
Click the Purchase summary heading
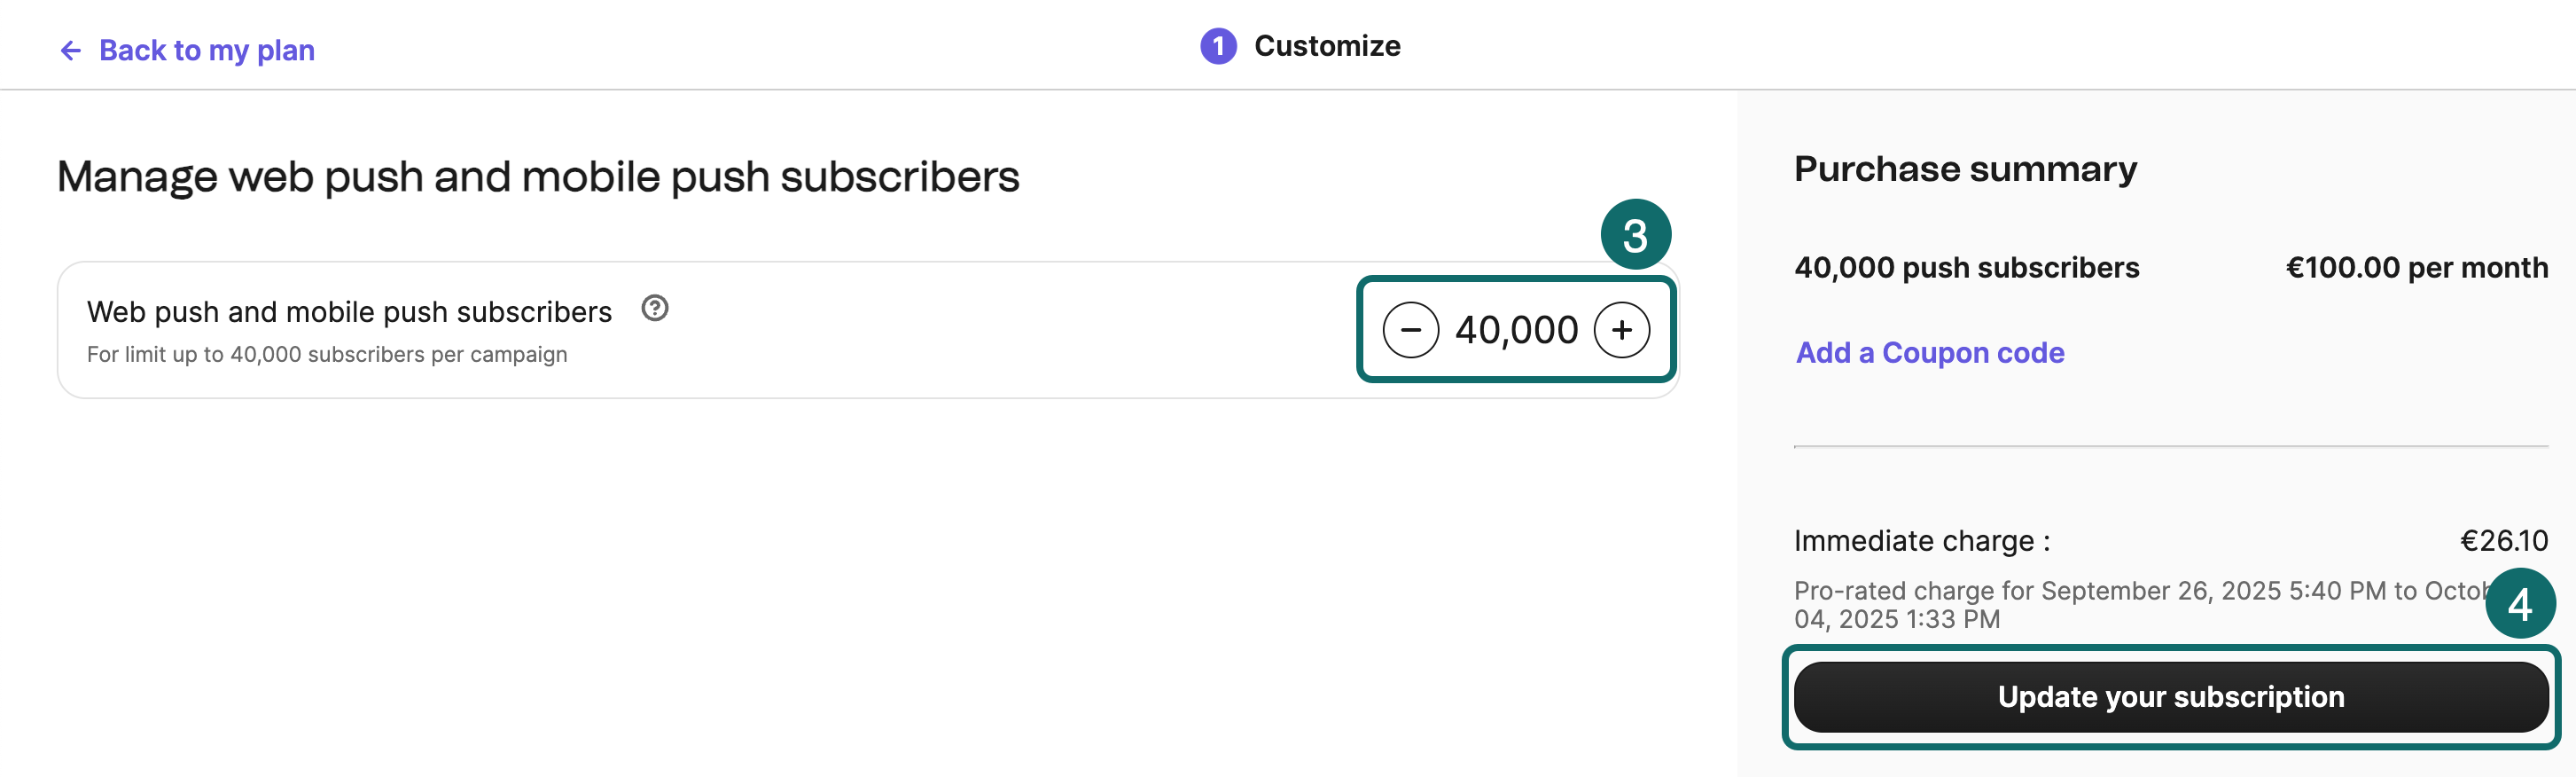(1964, 169)
